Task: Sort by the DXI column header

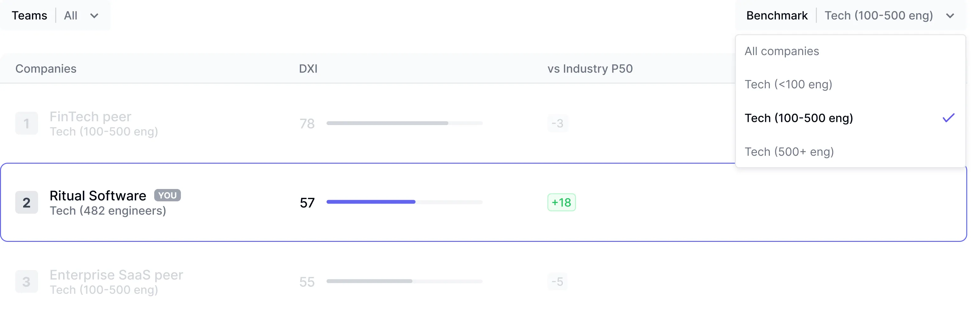Action: (308, 69)
